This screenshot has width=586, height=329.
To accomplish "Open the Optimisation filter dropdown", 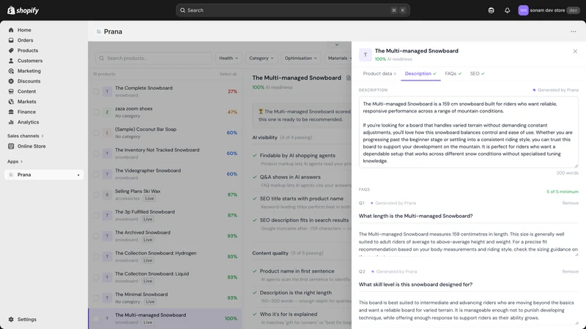I will 301,58.
